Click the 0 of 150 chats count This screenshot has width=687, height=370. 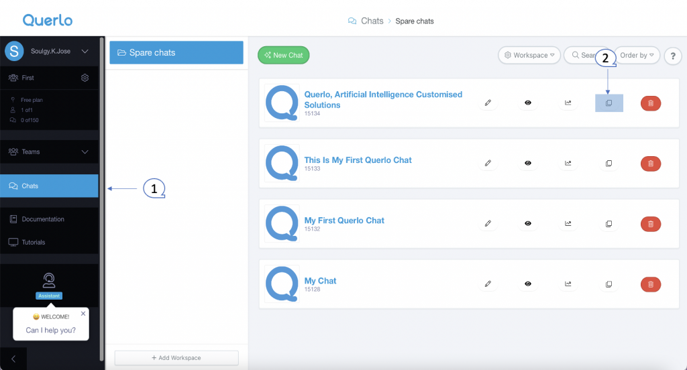30,120
